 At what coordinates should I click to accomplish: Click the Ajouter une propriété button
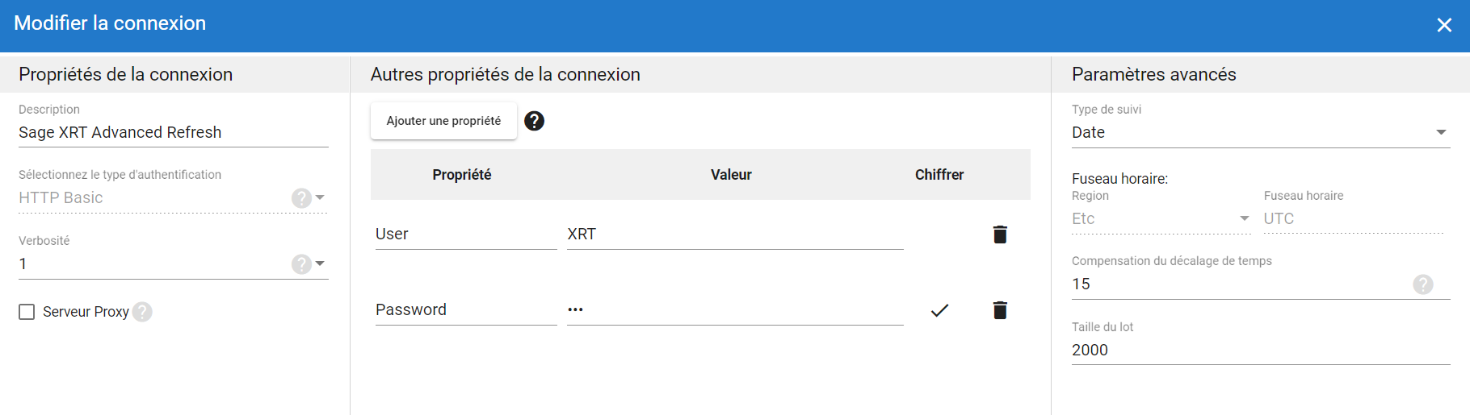point(443,121)
